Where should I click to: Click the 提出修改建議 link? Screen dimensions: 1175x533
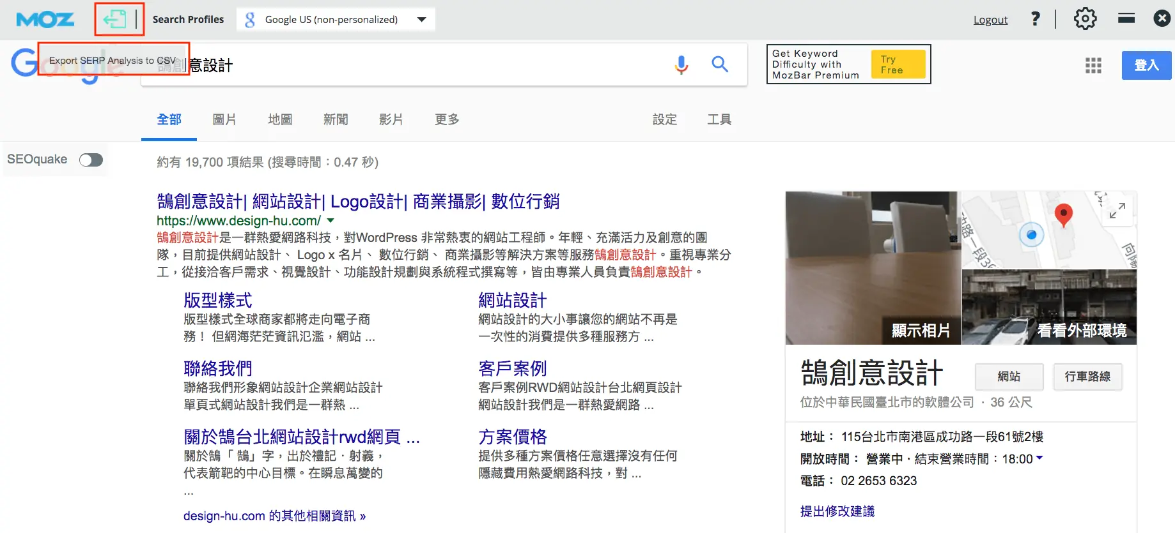click(837, 511)
